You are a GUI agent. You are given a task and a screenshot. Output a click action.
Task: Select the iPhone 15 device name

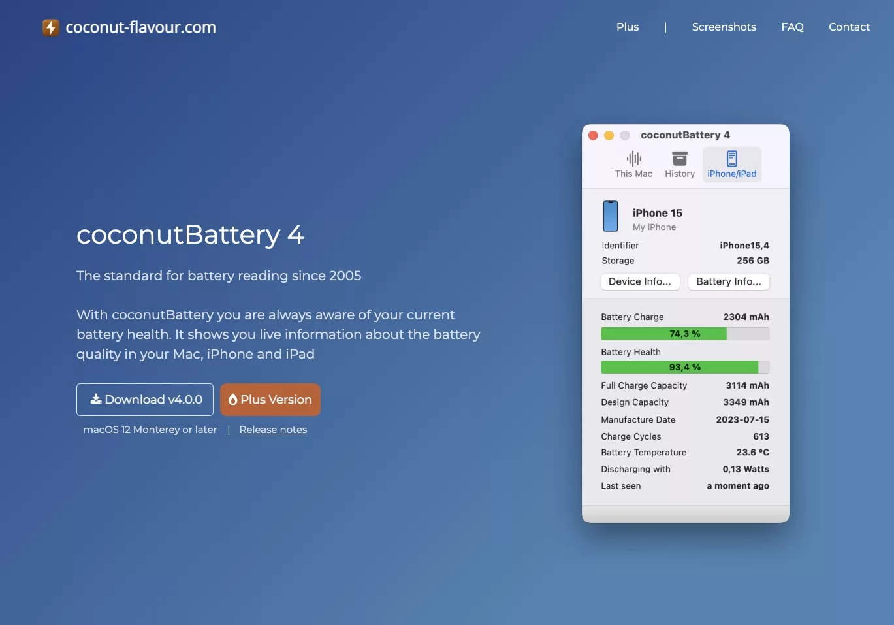coord(657,213)
